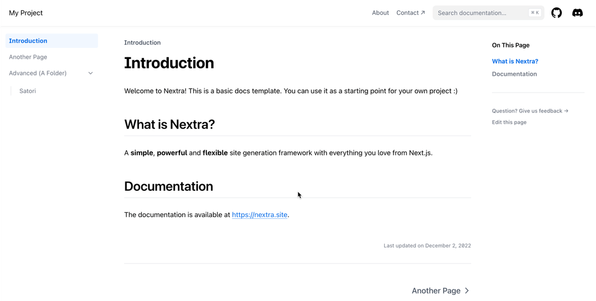Click the right chevron beside Another Page
The width and height of the screenshot is (596, 301).
(467, 291)
